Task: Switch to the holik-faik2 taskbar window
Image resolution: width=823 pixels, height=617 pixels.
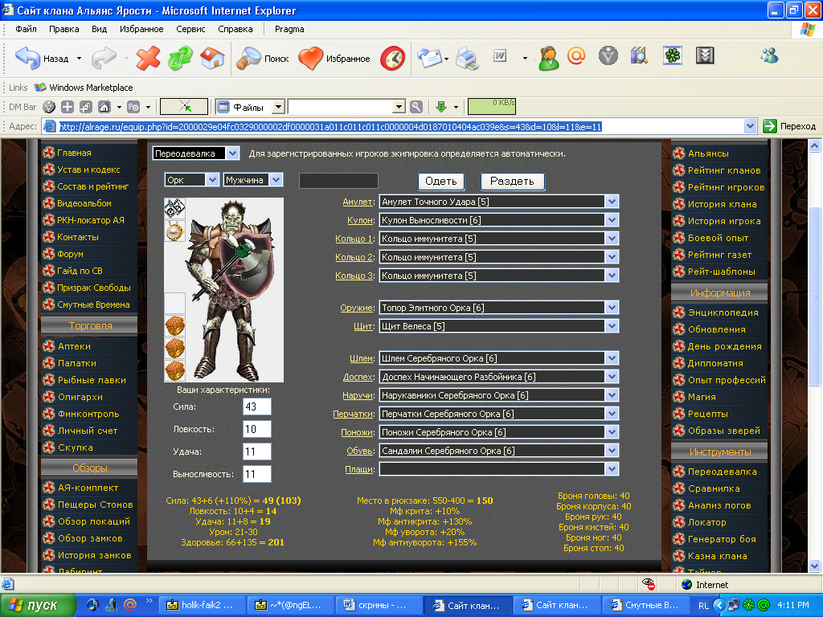Action: coord(202,606)
